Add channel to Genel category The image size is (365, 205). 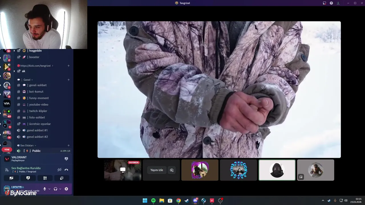point(68,80)
